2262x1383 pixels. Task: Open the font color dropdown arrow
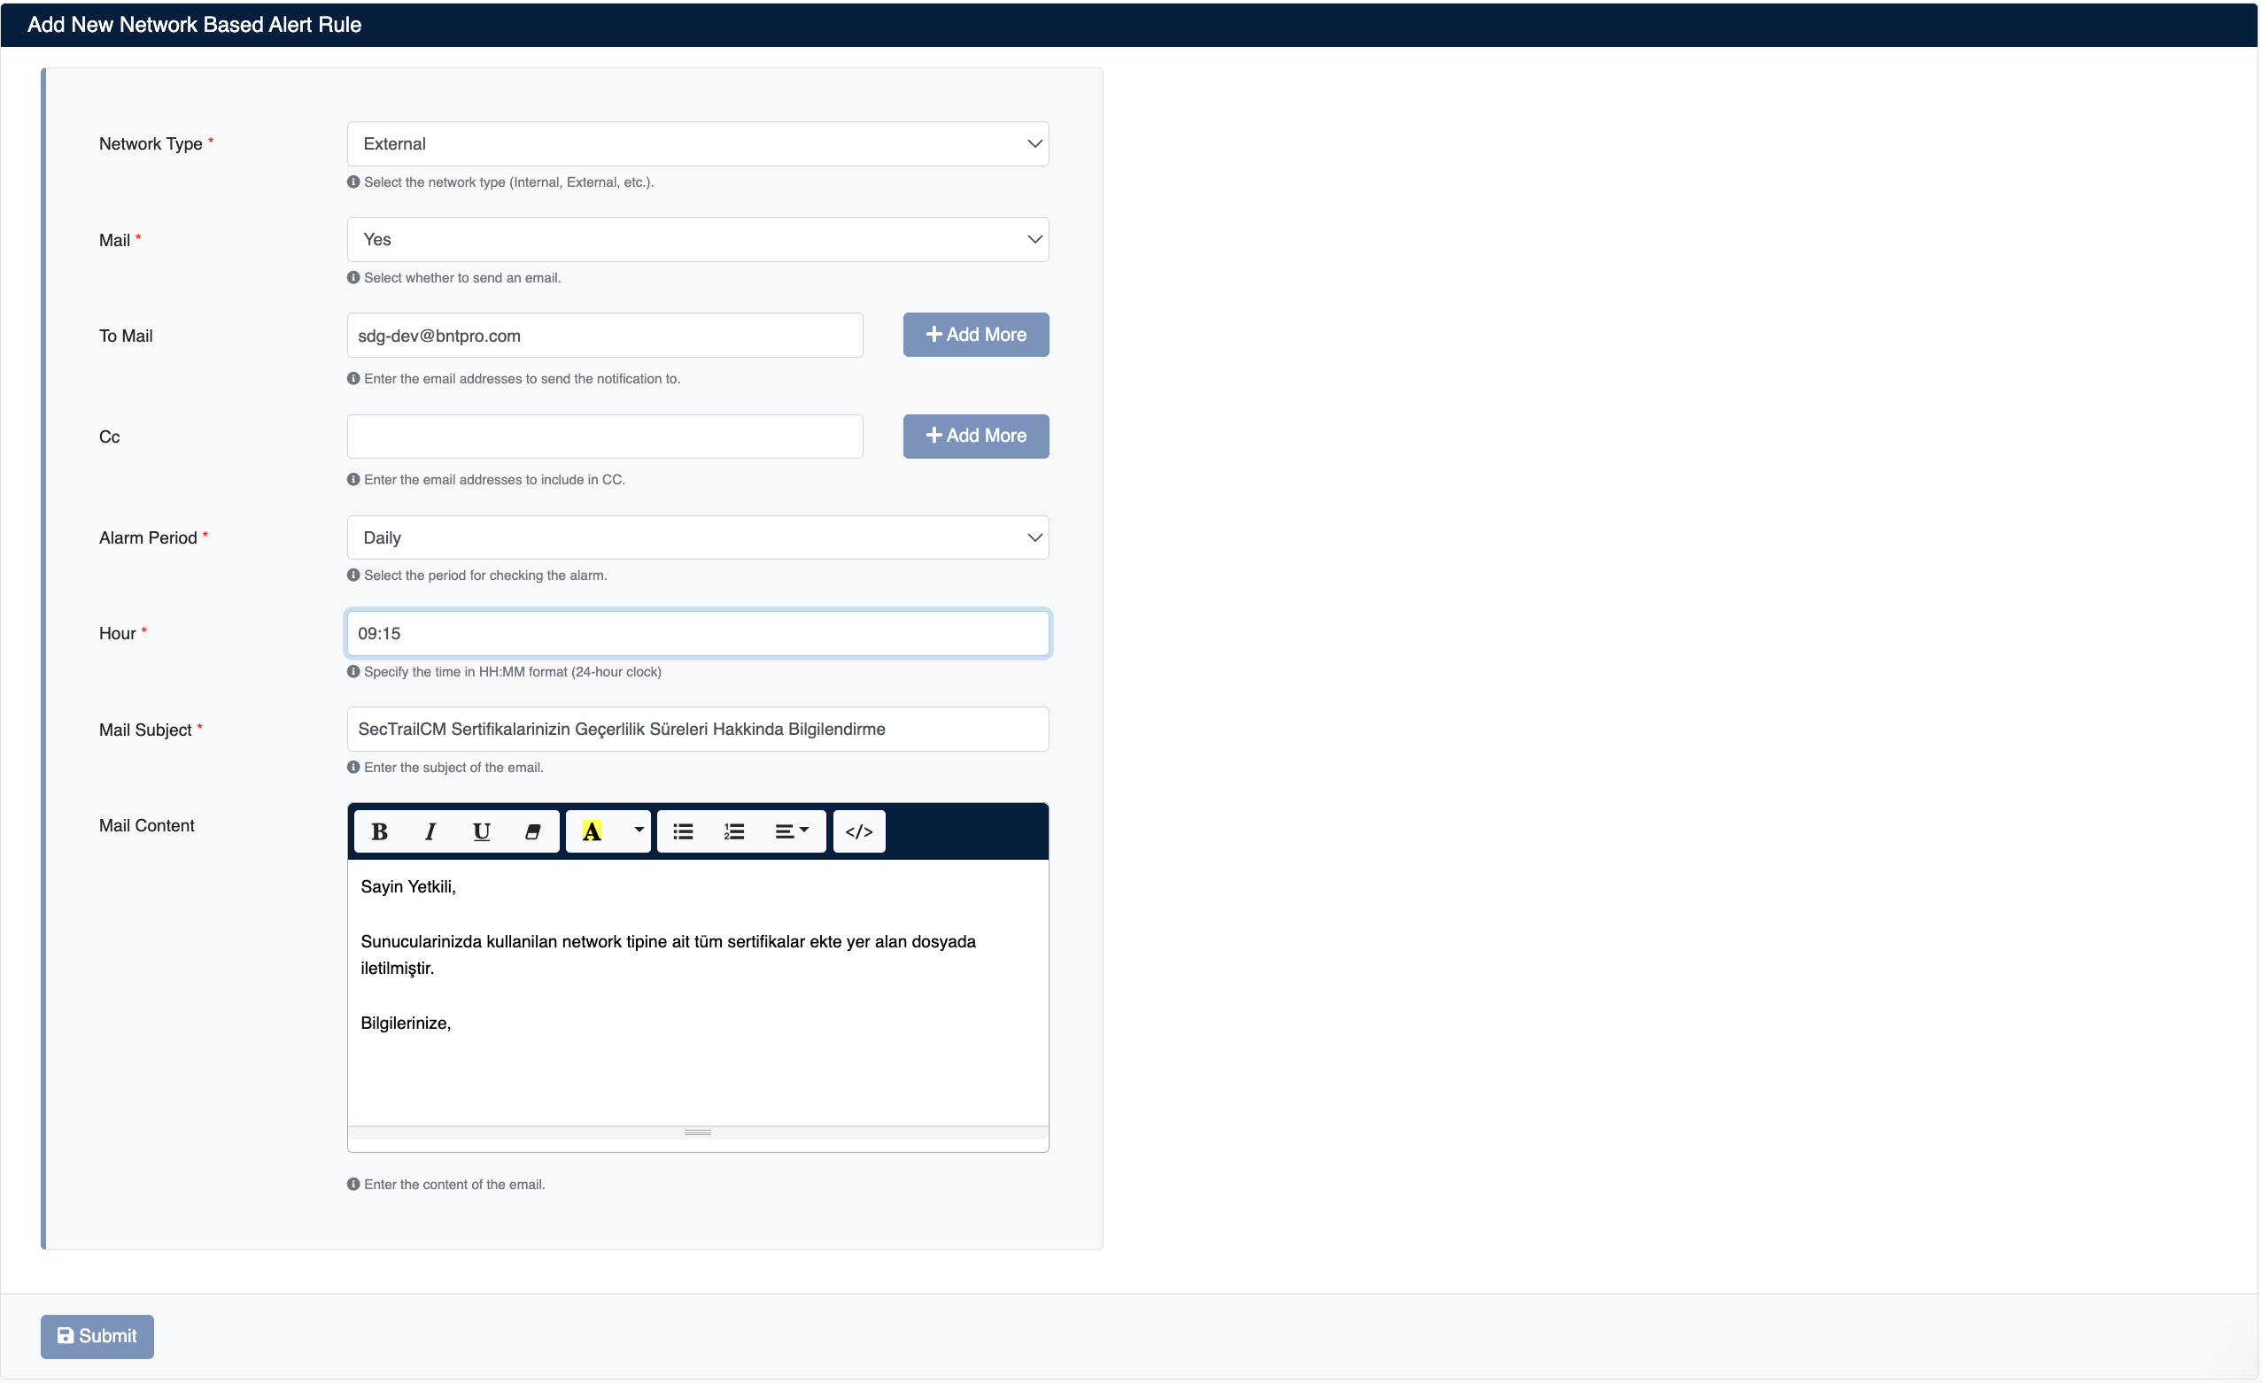638,831
